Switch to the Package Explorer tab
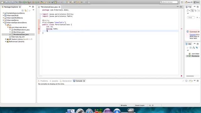201x113 pixels. [11, 7]
